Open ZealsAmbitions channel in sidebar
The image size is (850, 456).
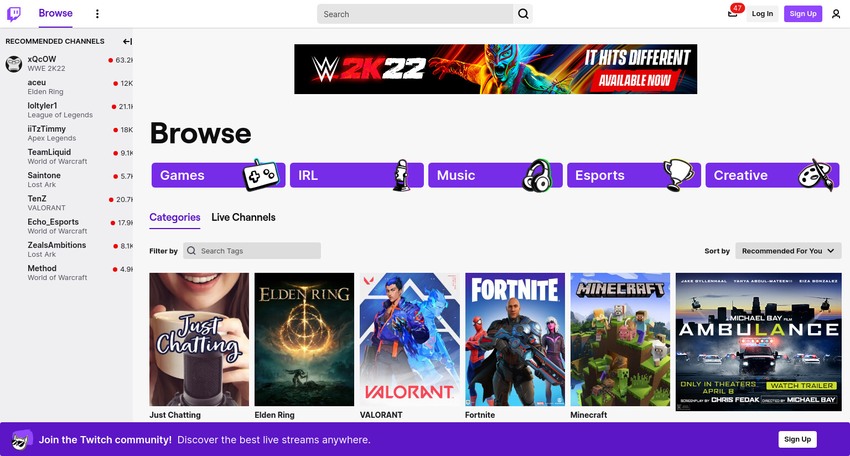point(66,250)
